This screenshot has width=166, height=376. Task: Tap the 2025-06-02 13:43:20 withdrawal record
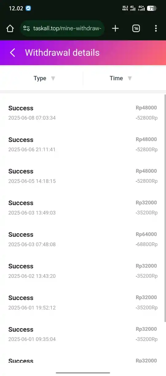coord(83,271)
